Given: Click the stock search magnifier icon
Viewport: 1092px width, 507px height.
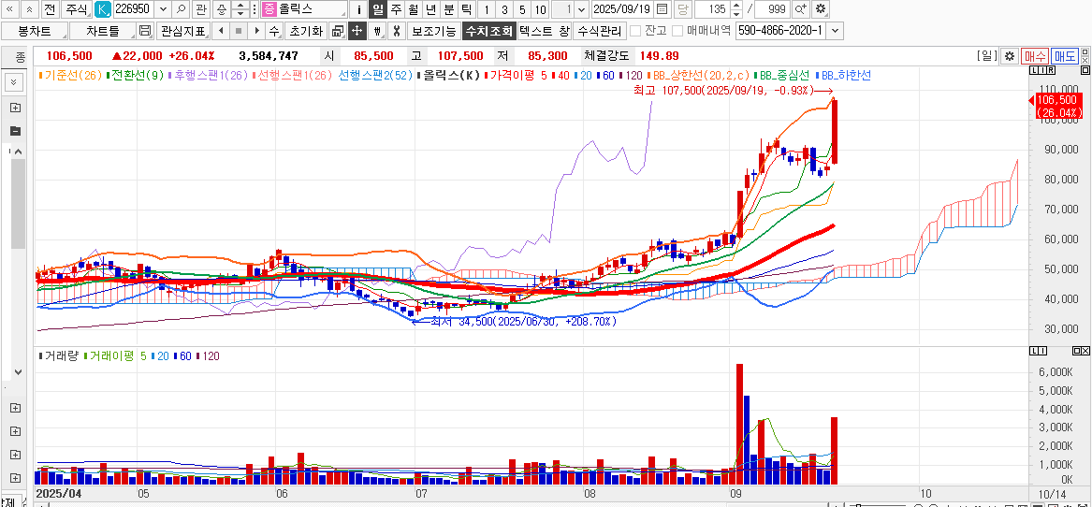Looking at the screenshot, I should click(181, 9).
